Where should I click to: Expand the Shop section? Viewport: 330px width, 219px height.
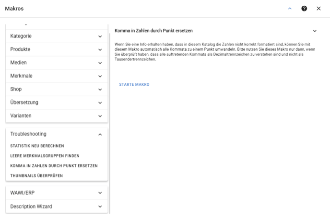click(57, 89)
